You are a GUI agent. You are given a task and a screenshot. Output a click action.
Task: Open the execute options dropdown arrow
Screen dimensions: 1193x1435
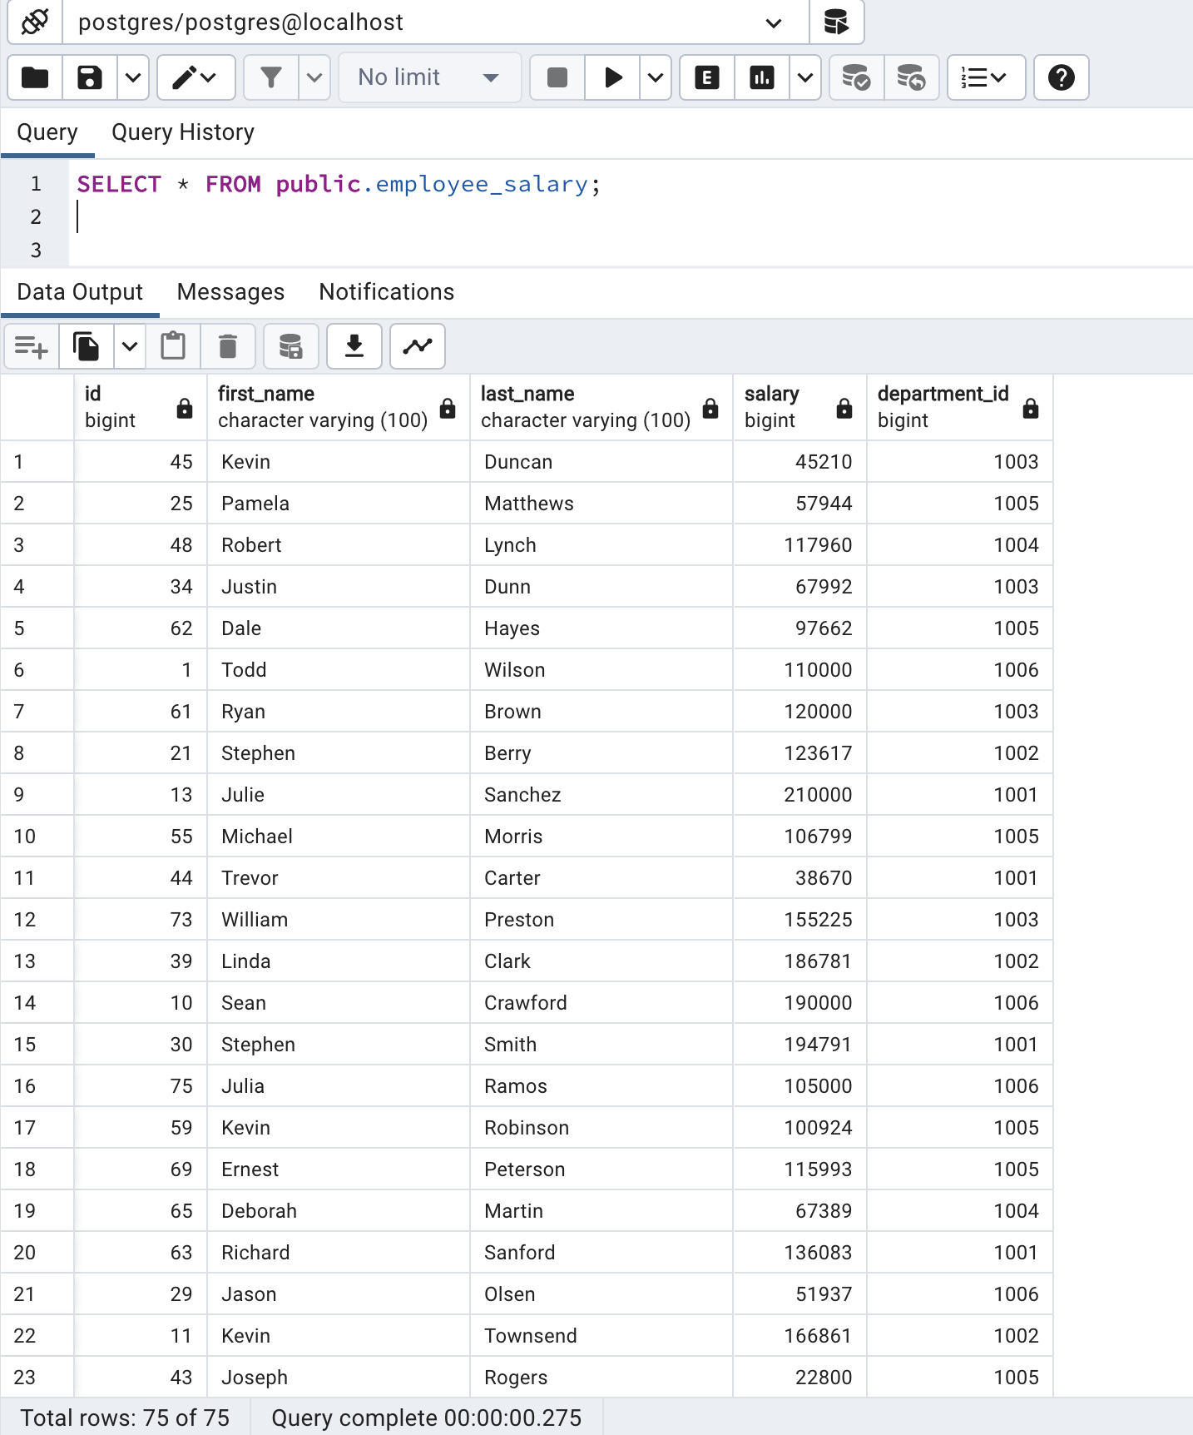pos(656,77)
